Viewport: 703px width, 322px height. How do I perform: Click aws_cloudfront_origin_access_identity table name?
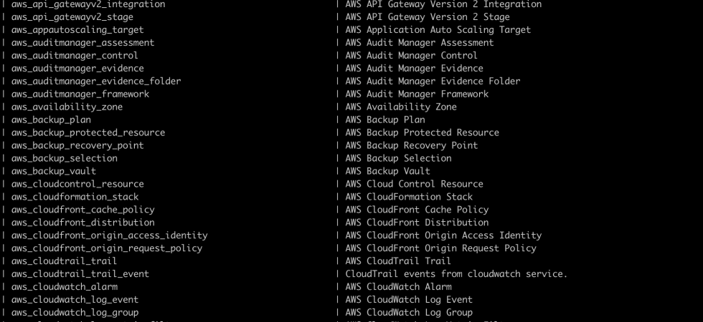[109, 235]
